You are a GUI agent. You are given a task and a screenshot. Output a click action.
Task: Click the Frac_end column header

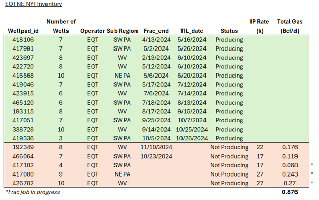click(x=156, y=31)
